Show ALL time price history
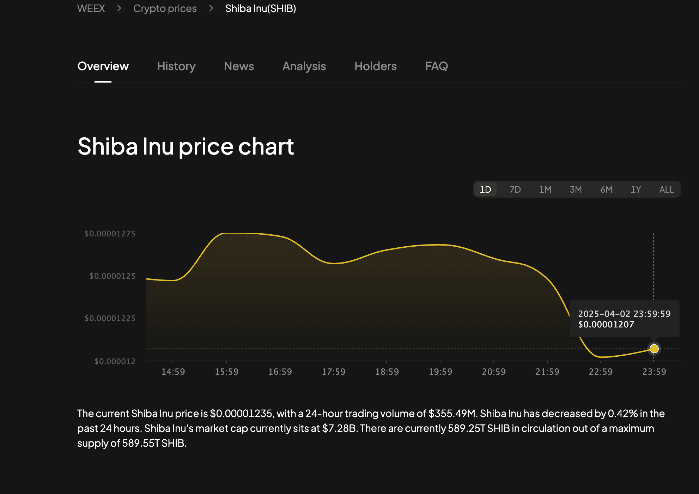Image resolution: width=699 pixels, height=494 pixels. point(666,189)
